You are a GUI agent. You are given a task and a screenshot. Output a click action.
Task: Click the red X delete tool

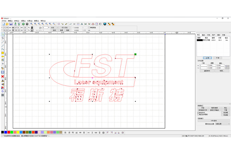tap(3, 77)
